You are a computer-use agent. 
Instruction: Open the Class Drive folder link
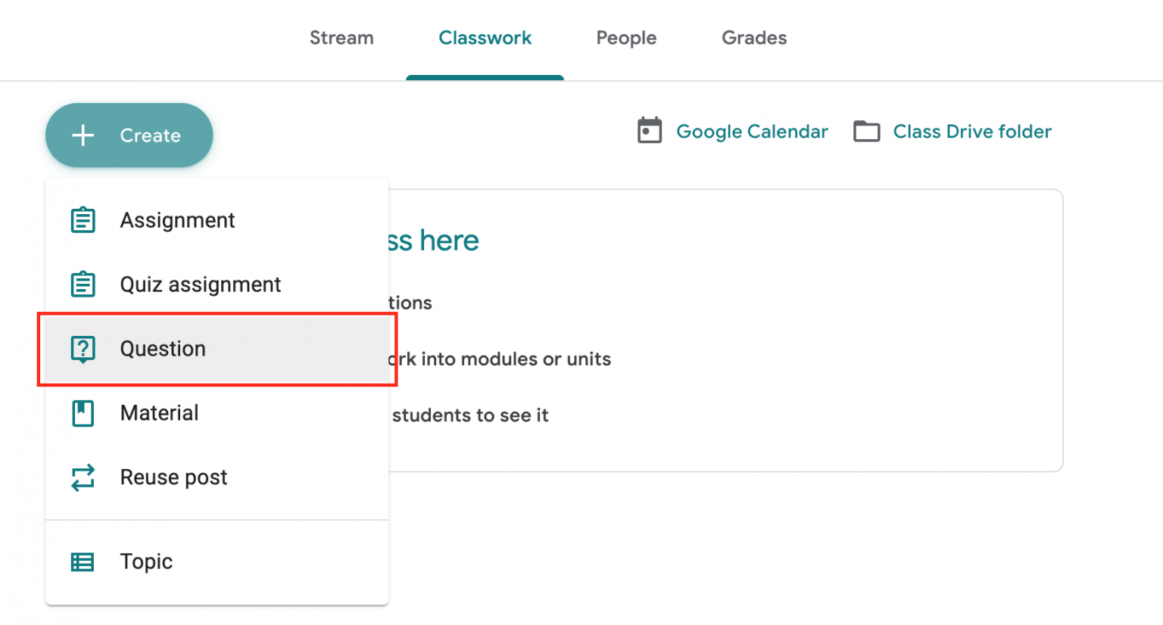point(972,131)
